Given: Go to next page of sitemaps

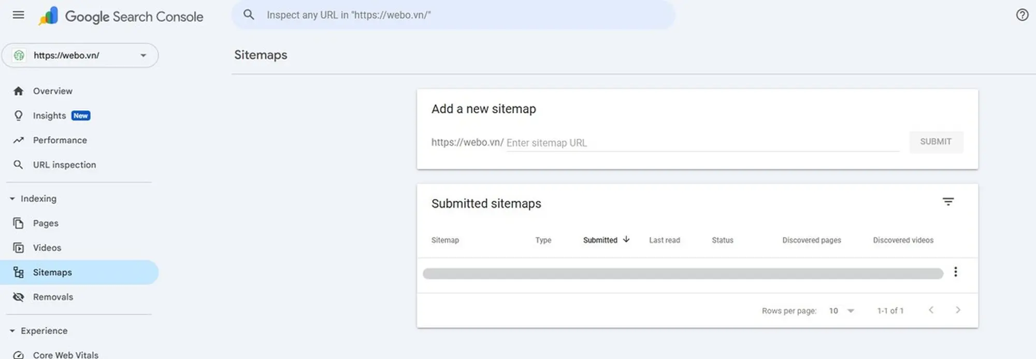Looking at the screenshot, I should click(x=958, y=310).
